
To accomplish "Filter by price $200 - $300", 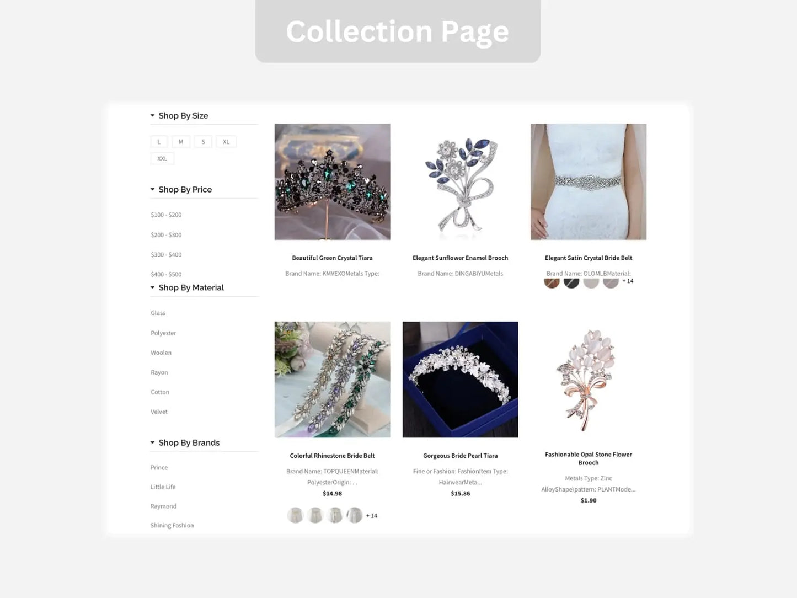I will click(166, 234).
